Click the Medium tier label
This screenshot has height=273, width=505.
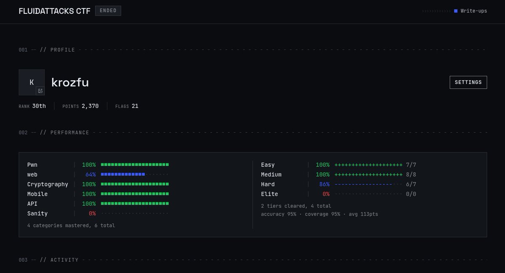click(x=271, y=174)
